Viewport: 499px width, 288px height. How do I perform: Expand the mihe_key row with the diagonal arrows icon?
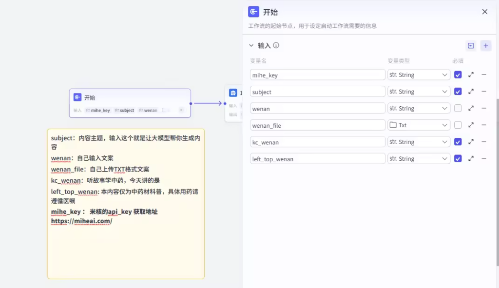pyautogui.click(x=471, y=75)
